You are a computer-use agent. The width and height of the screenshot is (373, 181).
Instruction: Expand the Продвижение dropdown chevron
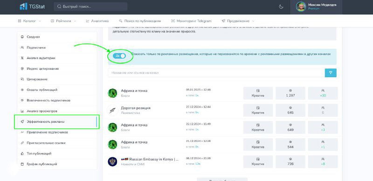pyautogui.click(x=253, y=21)
